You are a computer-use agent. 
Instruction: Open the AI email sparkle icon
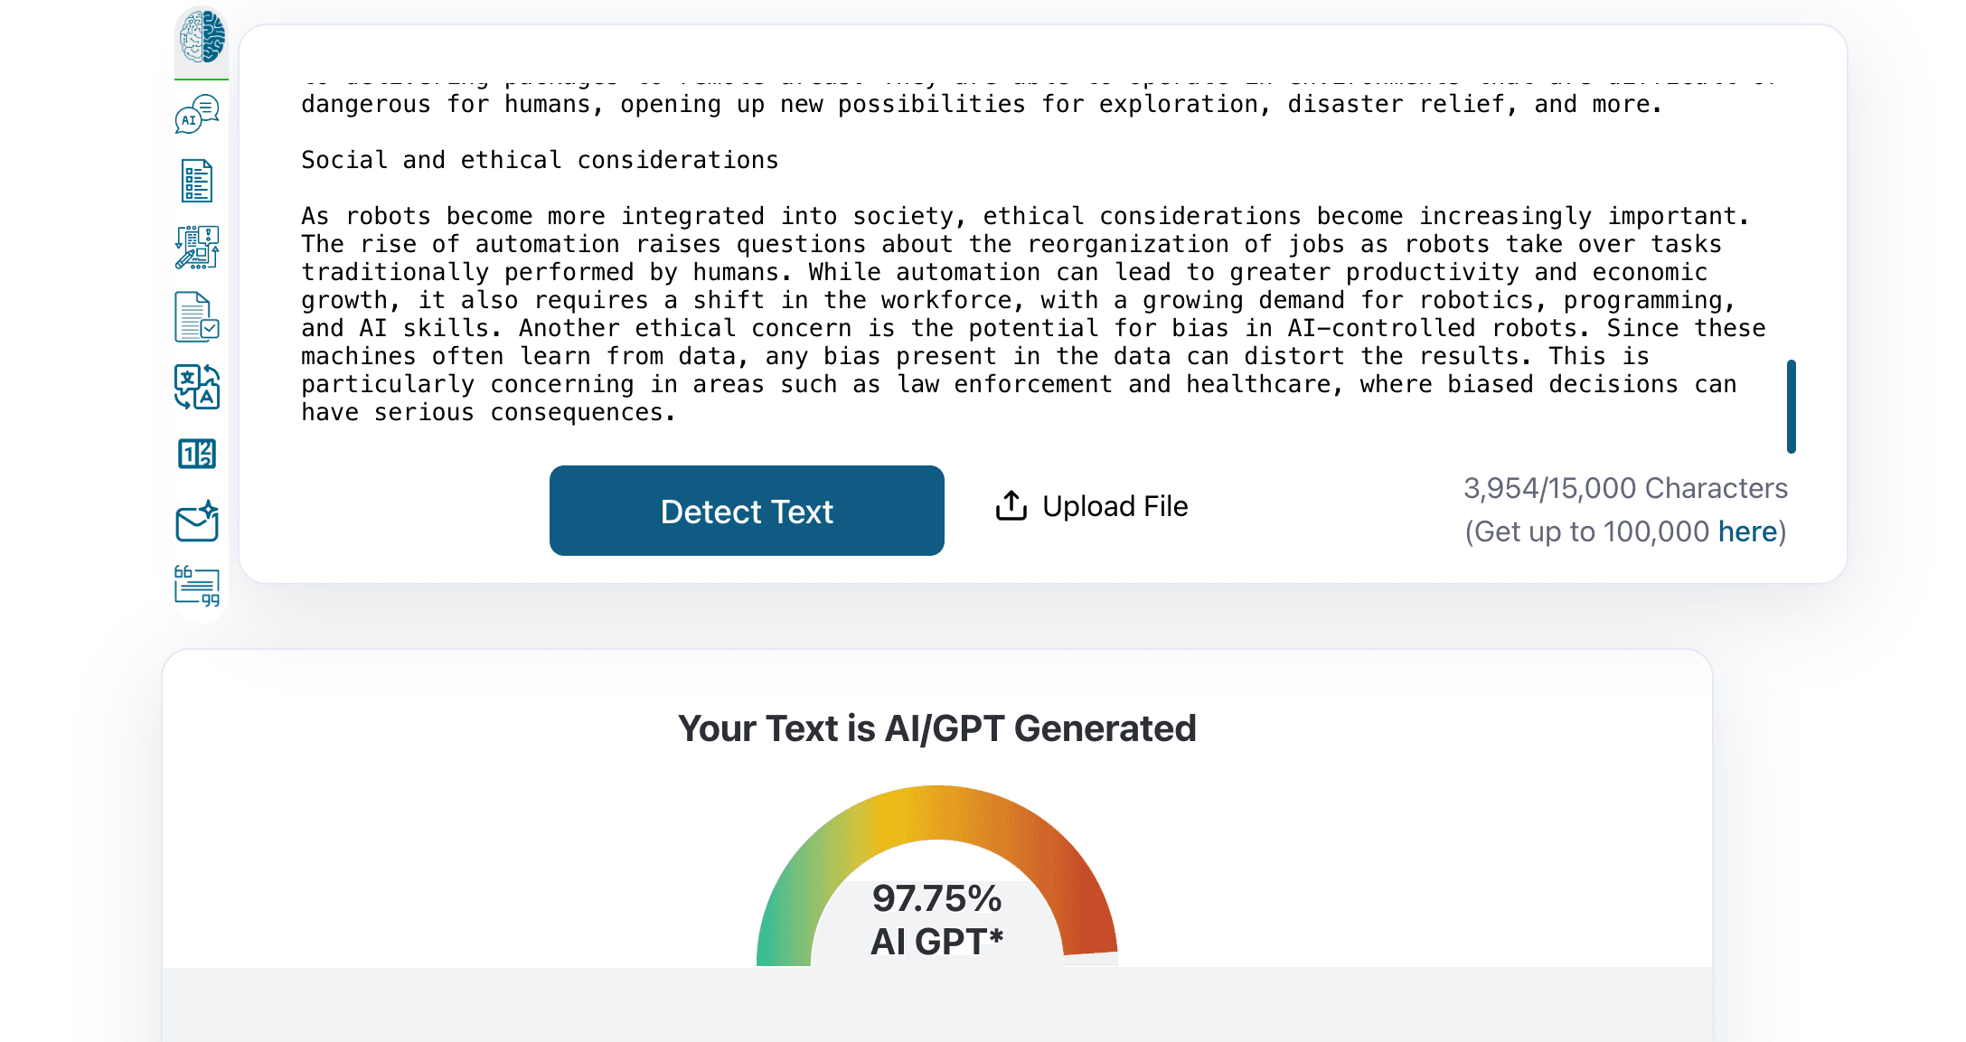(197, 521)
